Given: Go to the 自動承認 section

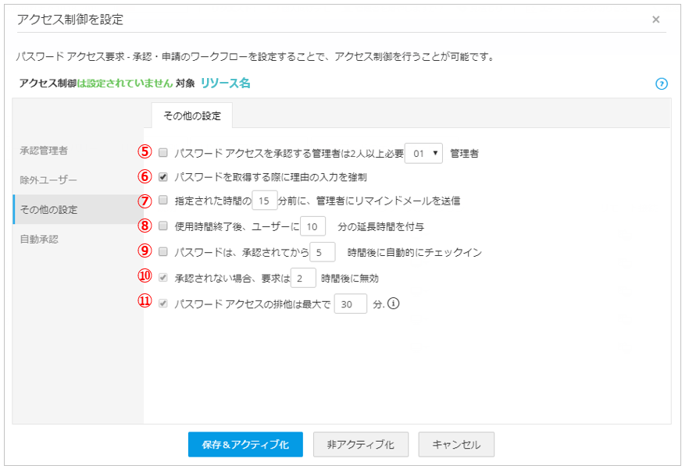Looking at the screenshot, I should click(x=40, y=239).
